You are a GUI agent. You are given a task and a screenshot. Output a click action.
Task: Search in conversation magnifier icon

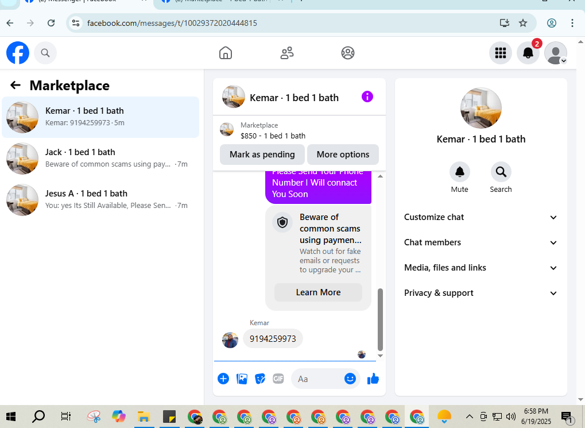(x=501, y=172)
